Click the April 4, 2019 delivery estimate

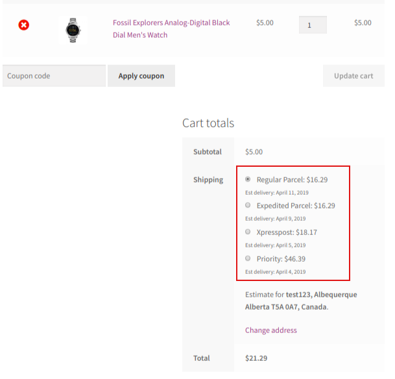coord(275,272)
